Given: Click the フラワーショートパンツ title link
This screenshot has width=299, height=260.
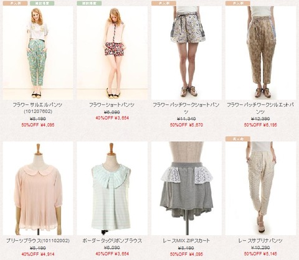Looking at the screenshot, I should pyautogui.click(x=112, y=105).
